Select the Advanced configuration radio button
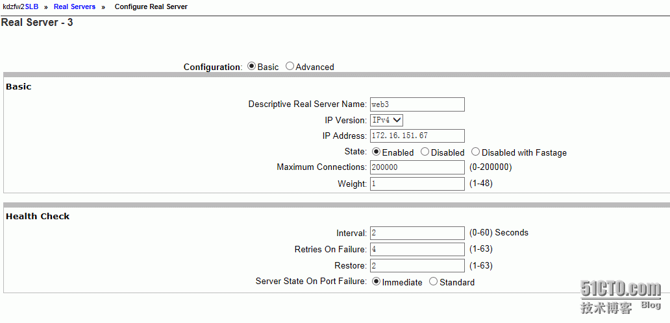Screen dimensions: 670x323 click(x=290, y=67)
